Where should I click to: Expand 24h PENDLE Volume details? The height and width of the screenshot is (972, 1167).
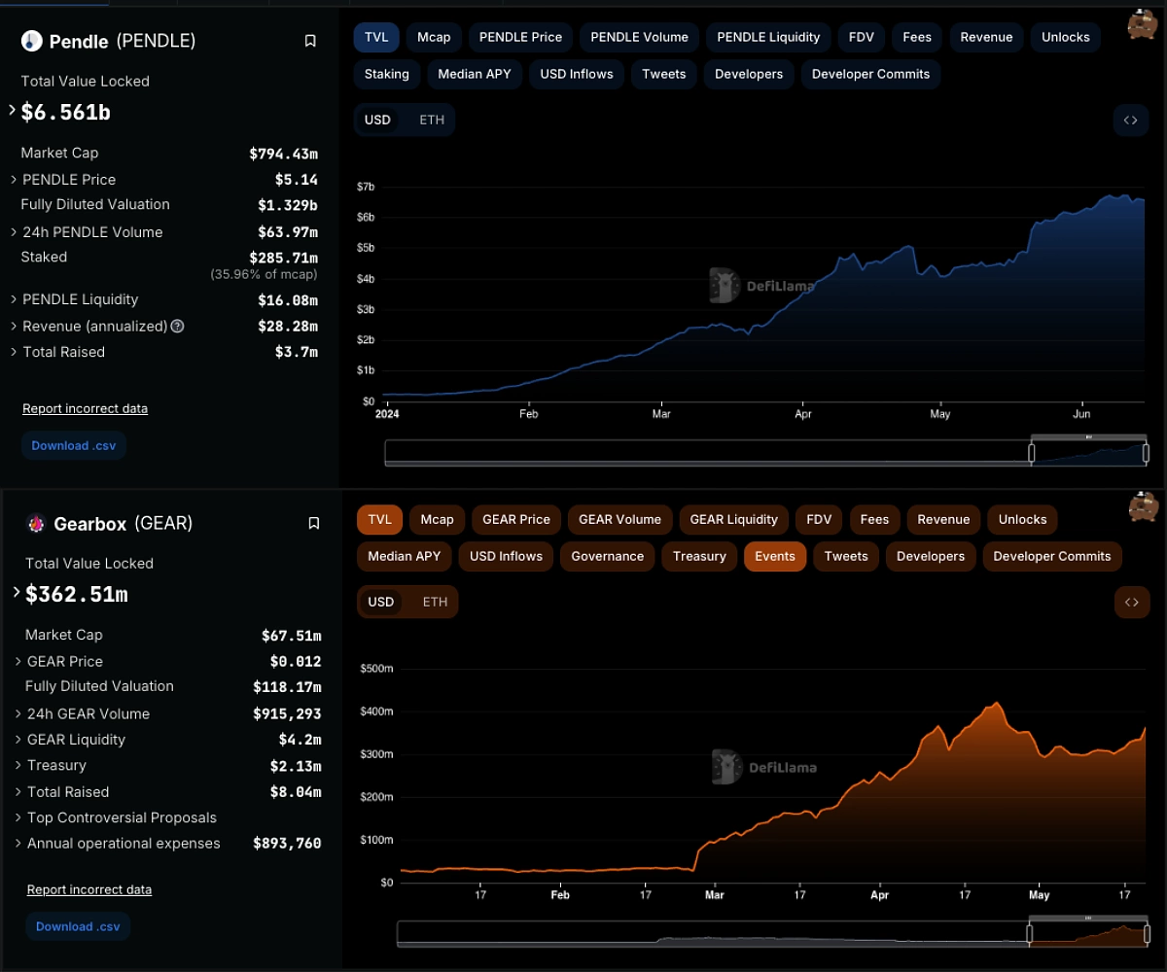(14, 232)
